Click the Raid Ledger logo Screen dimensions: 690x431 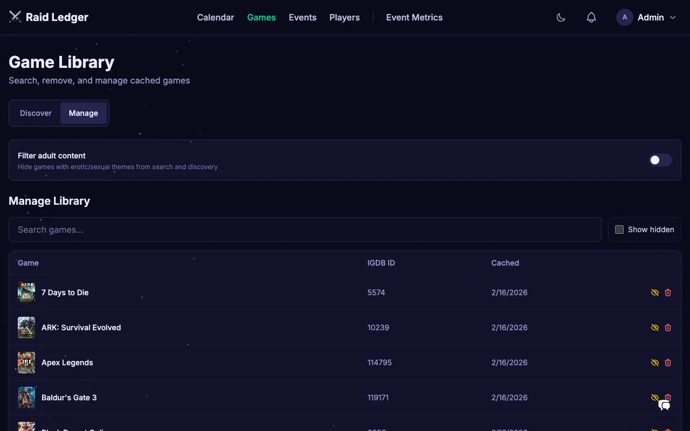pyautogui.click(x=49, y=17)
